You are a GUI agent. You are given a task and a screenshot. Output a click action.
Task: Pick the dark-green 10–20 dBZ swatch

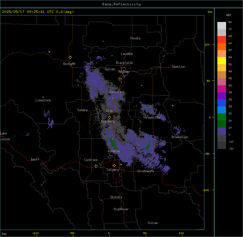222,124
